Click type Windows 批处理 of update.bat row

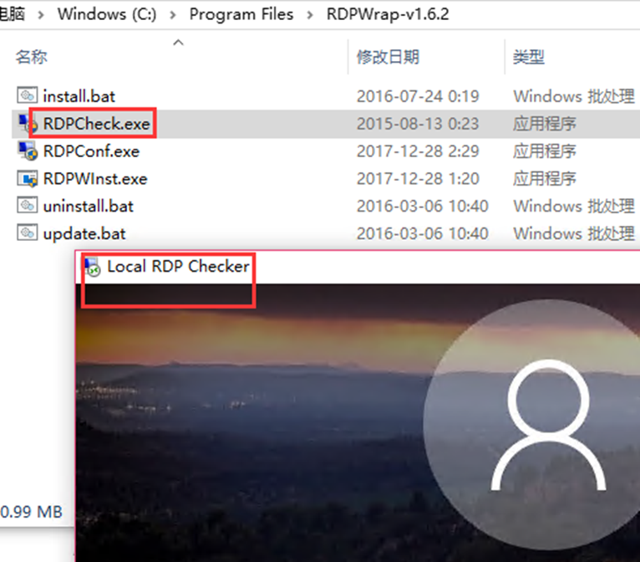[x=574, y=233]
